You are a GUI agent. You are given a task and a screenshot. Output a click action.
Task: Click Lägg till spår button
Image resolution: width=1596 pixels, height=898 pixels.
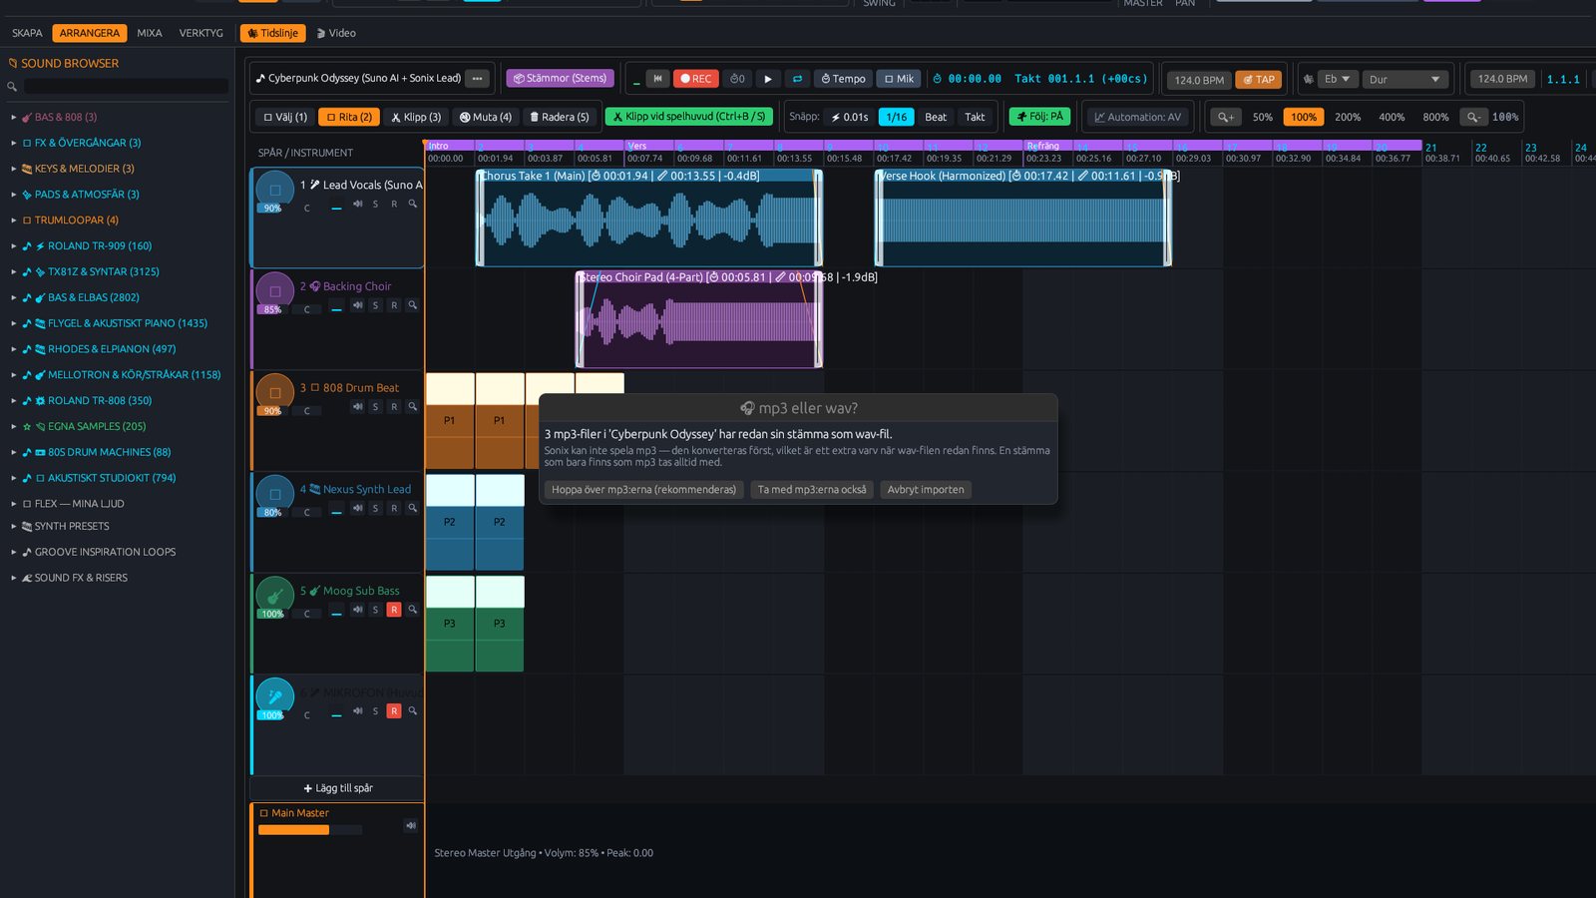coord(338,788)
